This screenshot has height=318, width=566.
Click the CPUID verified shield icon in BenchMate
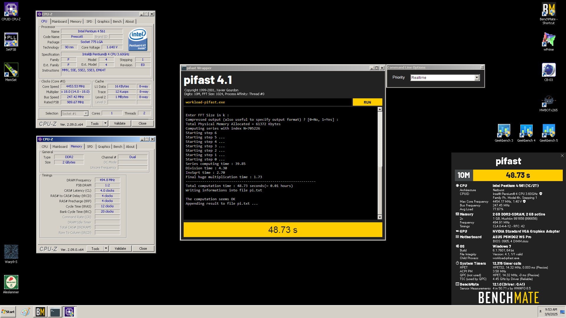[x=541, y=194]
